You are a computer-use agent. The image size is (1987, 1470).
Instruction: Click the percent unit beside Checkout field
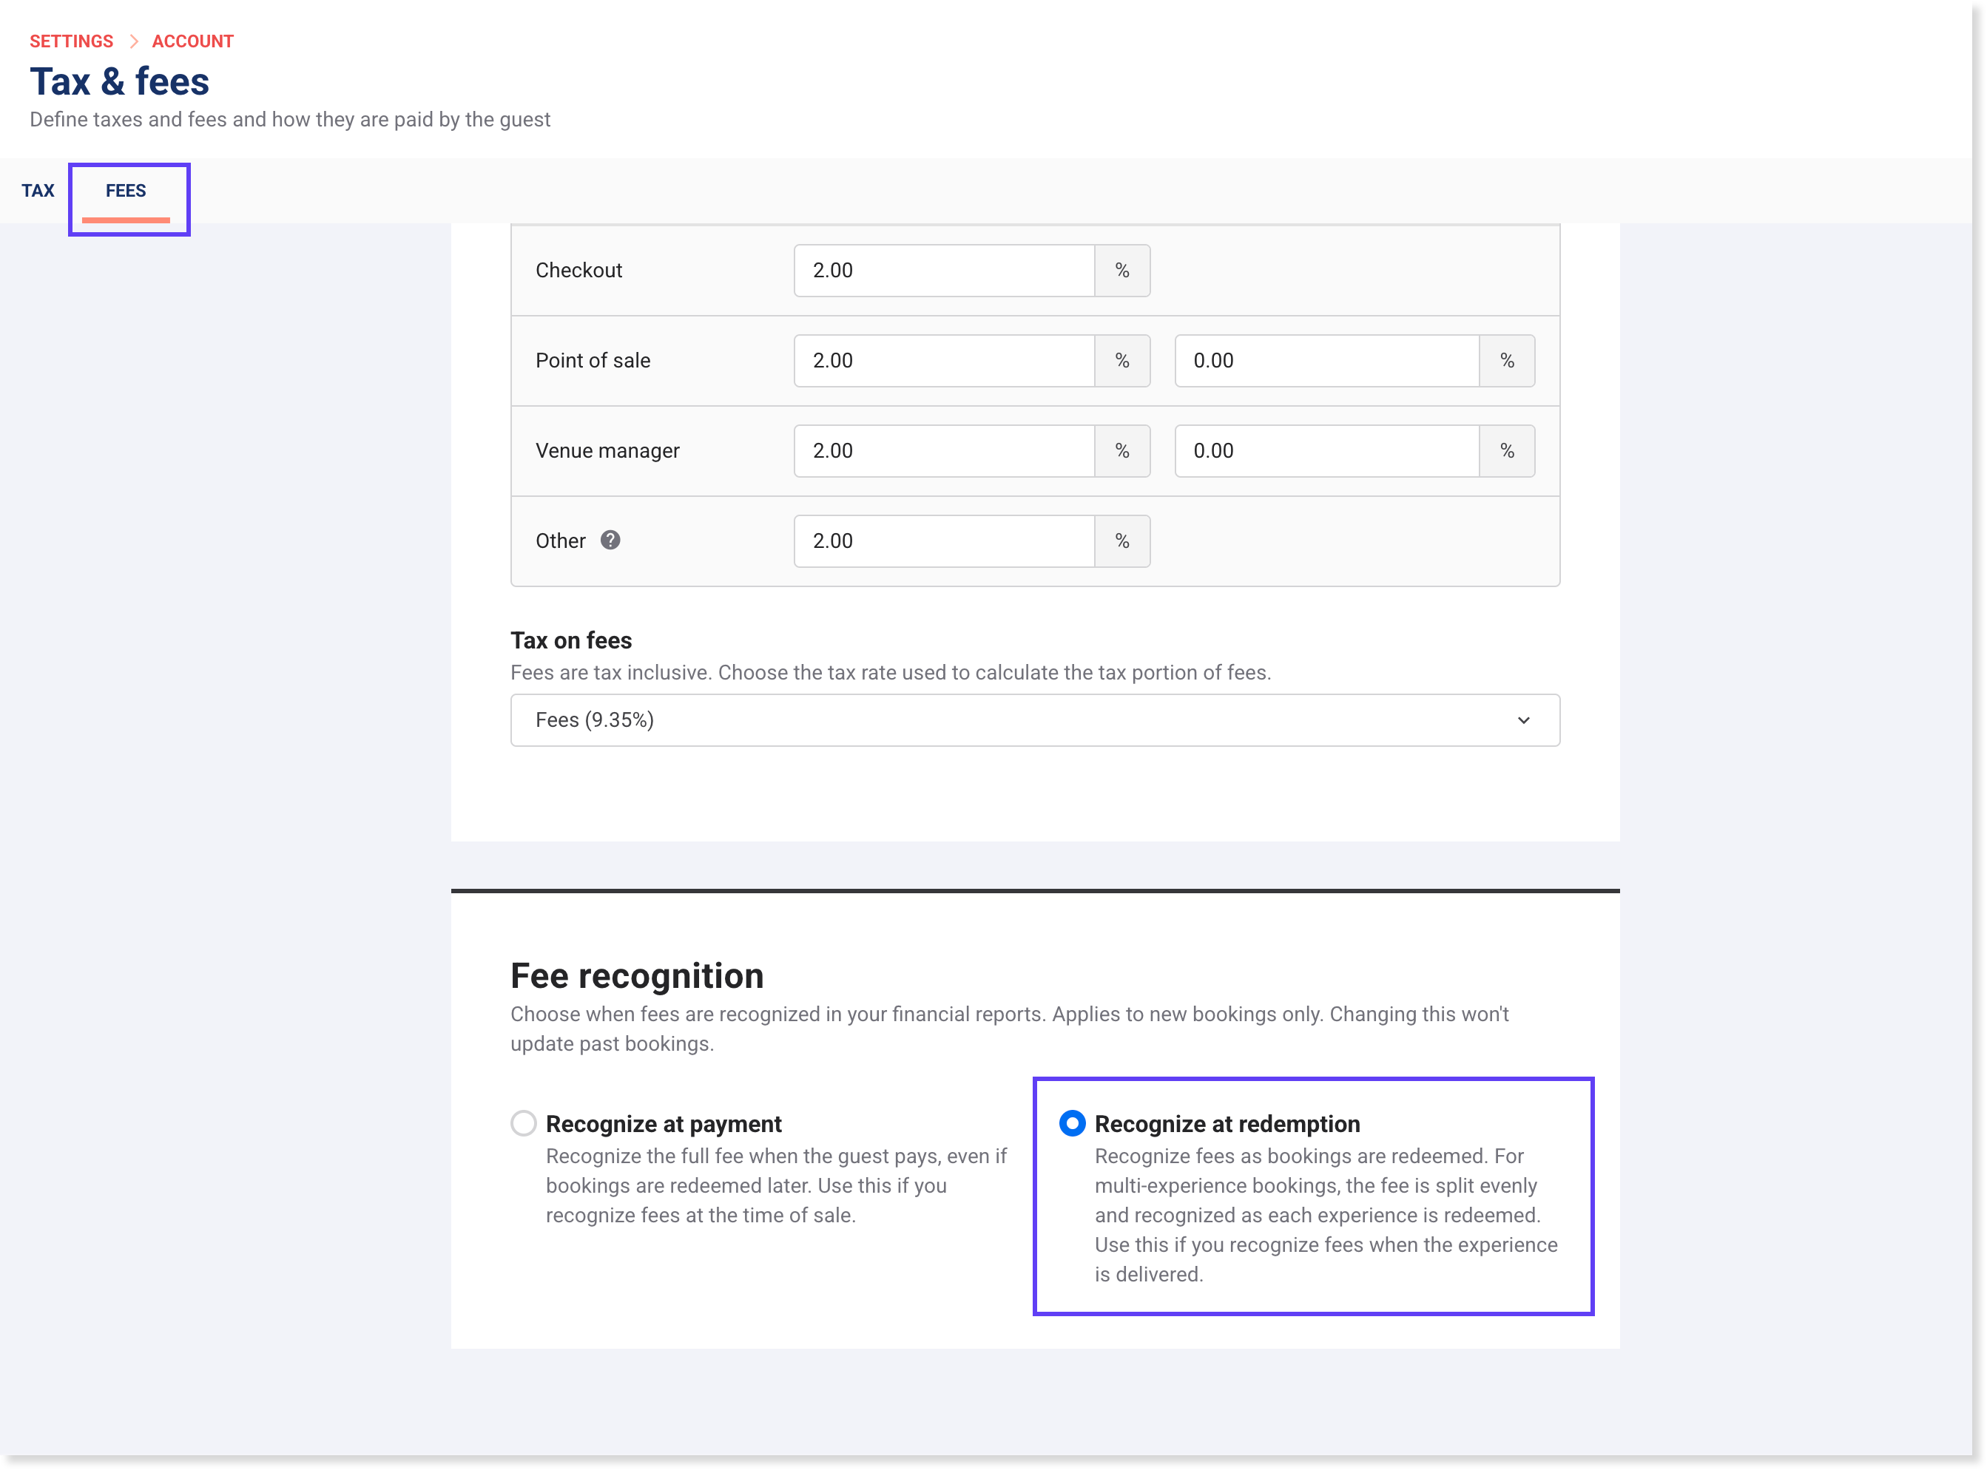(x=1121, y=271)
